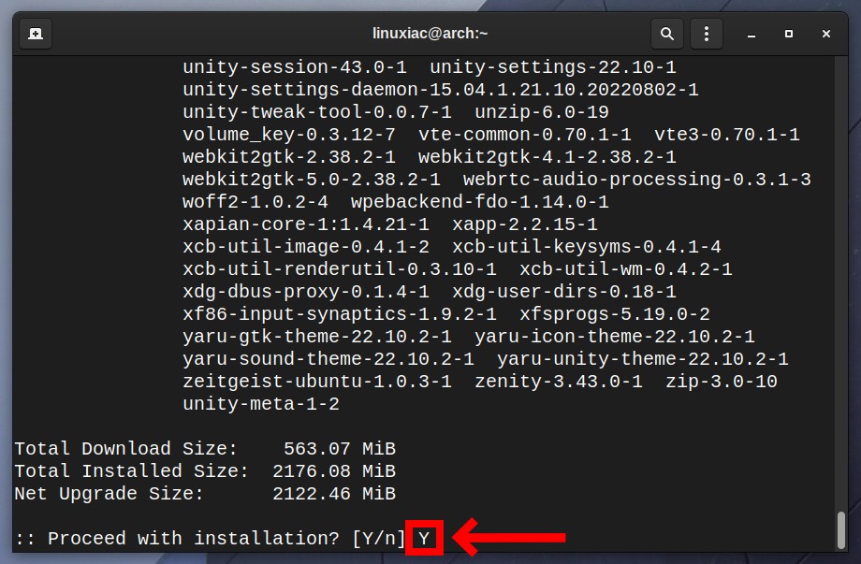
Task: Close the terminal window
Action: coord(825,34)
